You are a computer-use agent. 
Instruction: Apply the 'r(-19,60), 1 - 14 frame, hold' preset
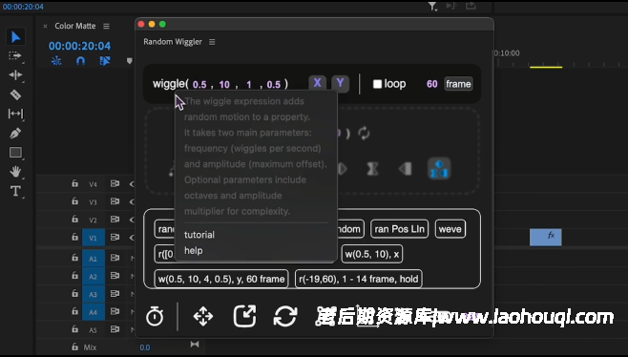tap(359, 279)
